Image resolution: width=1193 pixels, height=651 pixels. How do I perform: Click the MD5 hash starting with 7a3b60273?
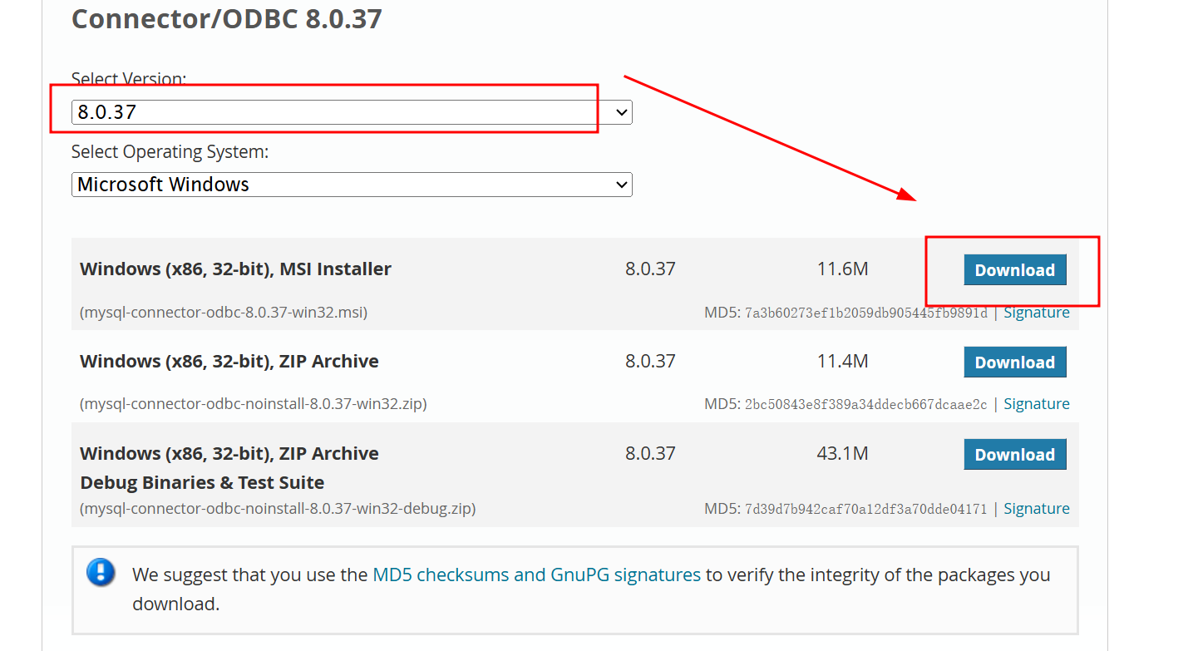[866, 313]
